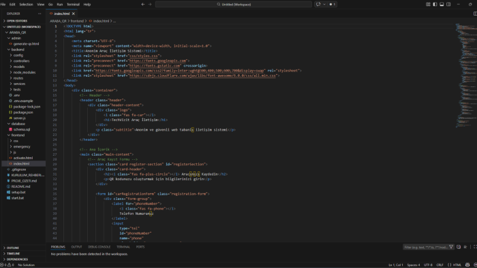Open the Go menu
This screenshot has height=268, width=477.
[x=50, y=4]
